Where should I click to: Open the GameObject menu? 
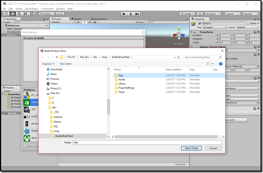(31, 9)
